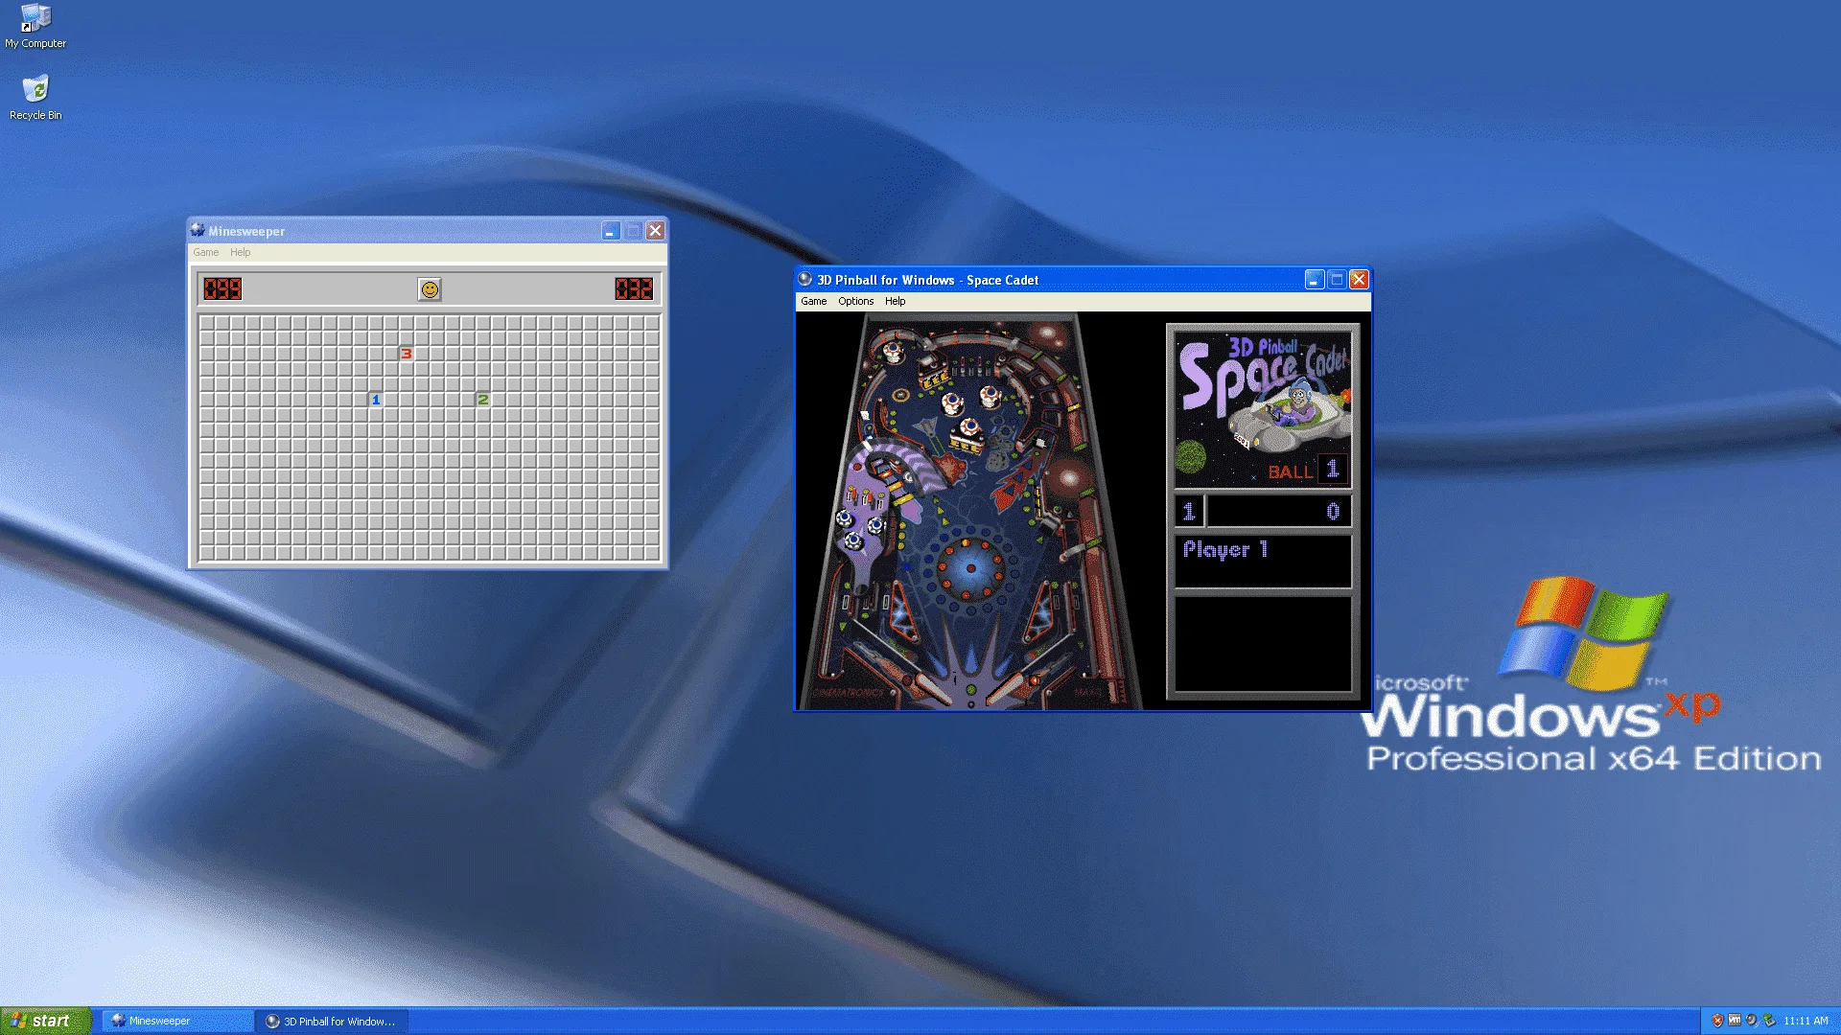Select the Recycle Bin desktop icon
The image size is (1841, 1035).
coord(35,98)
